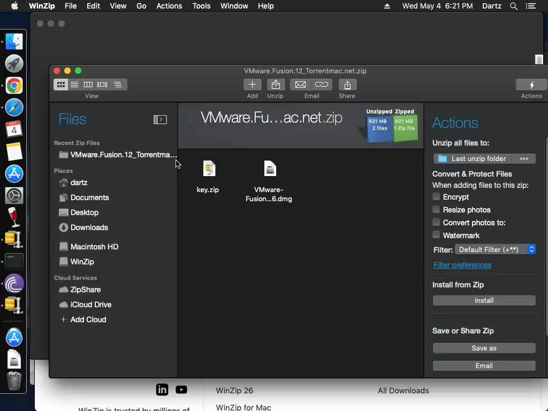
Task: Open WinZip 26 link on webpage
Action: click(x=234, y=391)
